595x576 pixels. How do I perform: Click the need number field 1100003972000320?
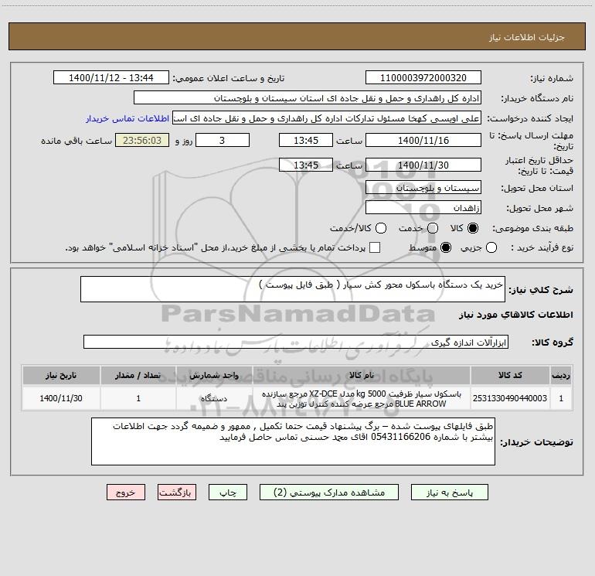tap(423, 78)
